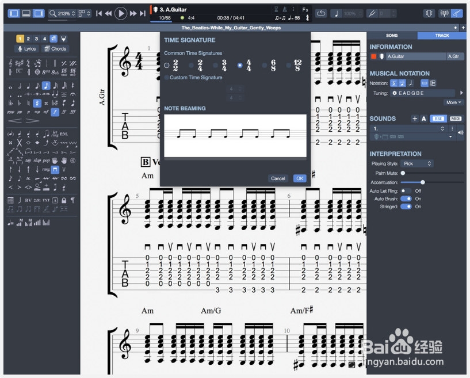
Task: Click the loop playback icon
Action: 321,13
